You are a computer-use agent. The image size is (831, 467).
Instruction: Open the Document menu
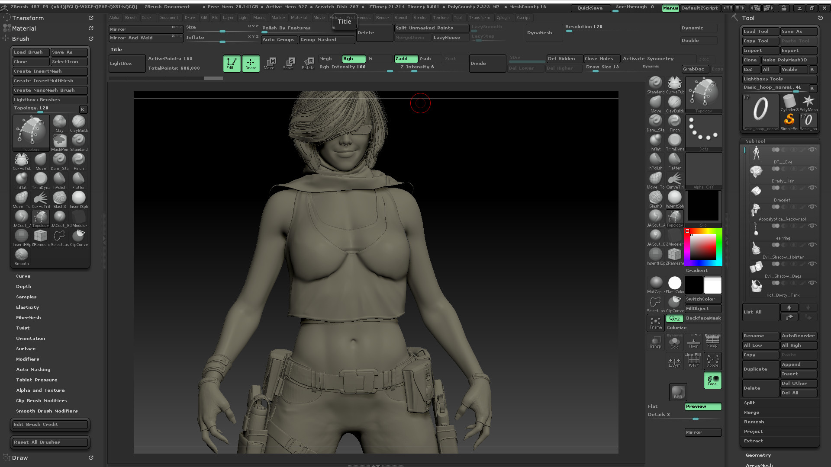(x=168, y=18)
